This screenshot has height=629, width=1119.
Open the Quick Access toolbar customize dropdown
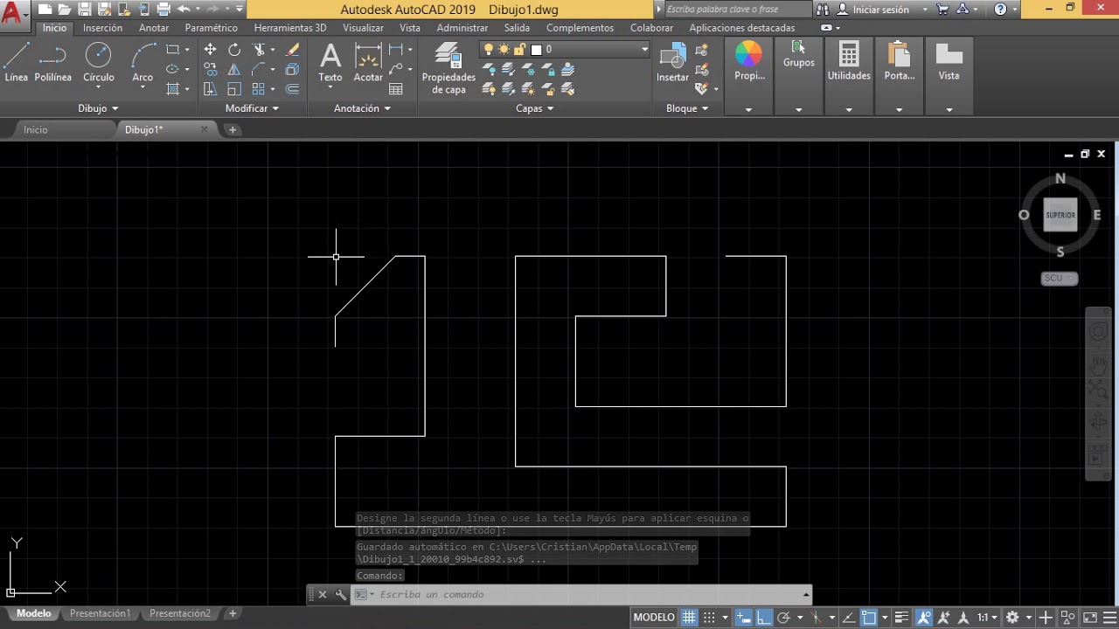click(x=240, y=9)
